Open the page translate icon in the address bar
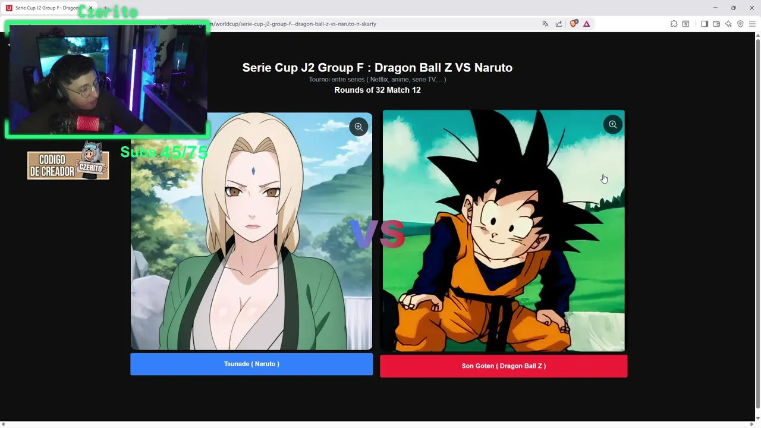The width and height of the screenshot is (761, 428). tap(545, 24)
